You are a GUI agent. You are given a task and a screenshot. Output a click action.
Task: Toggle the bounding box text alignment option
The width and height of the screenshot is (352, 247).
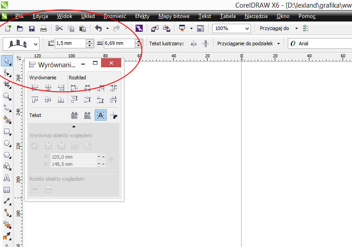coord(101,115)
